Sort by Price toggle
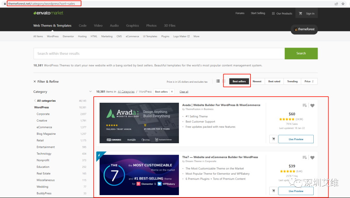Image resolution: width=350 pixels, height=198 pixels. point(309,81)
